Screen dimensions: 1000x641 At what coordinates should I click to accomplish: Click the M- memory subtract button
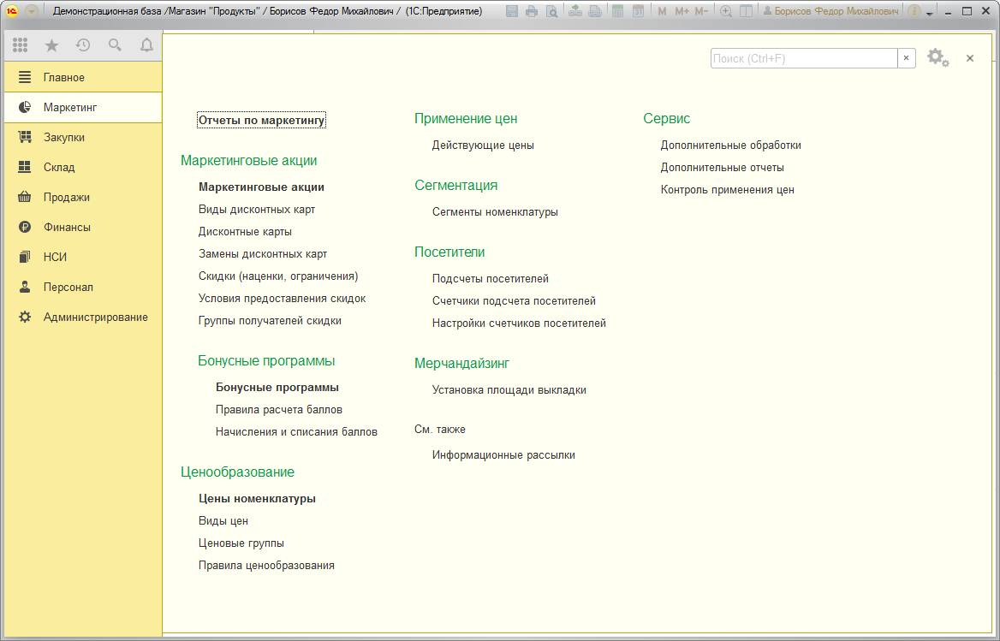pos(701,11)
